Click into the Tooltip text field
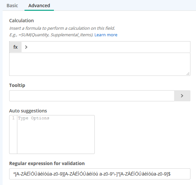This screenshot has height=185, width=196. pyautogui.click(x=92, y=96)
